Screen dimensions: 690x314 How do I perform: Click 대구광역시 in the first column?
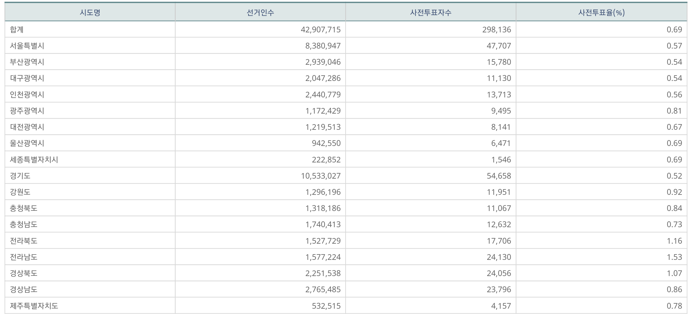(27, 78)
